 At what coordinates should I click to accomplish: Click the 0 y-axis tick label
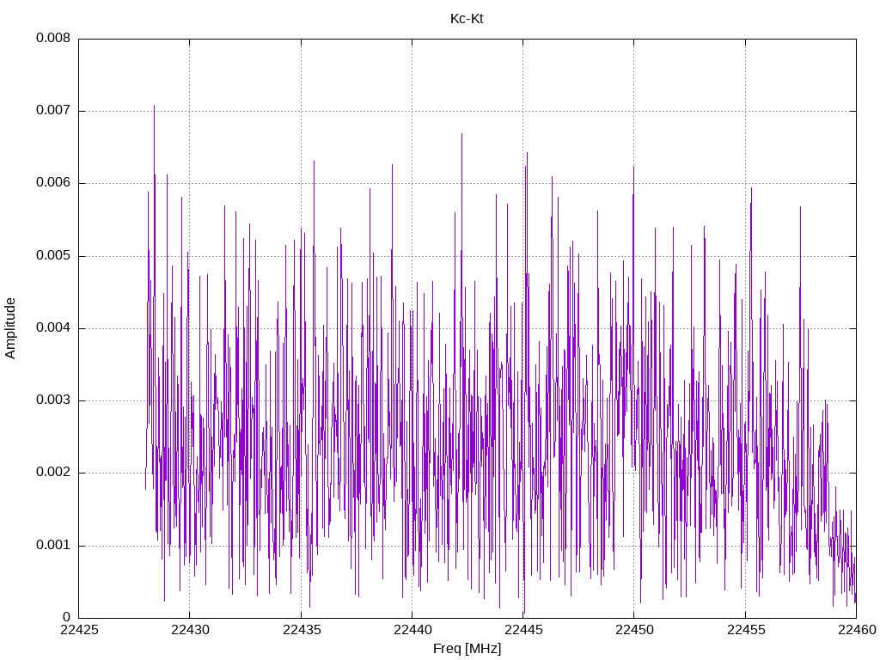click(x=67, y=618)
